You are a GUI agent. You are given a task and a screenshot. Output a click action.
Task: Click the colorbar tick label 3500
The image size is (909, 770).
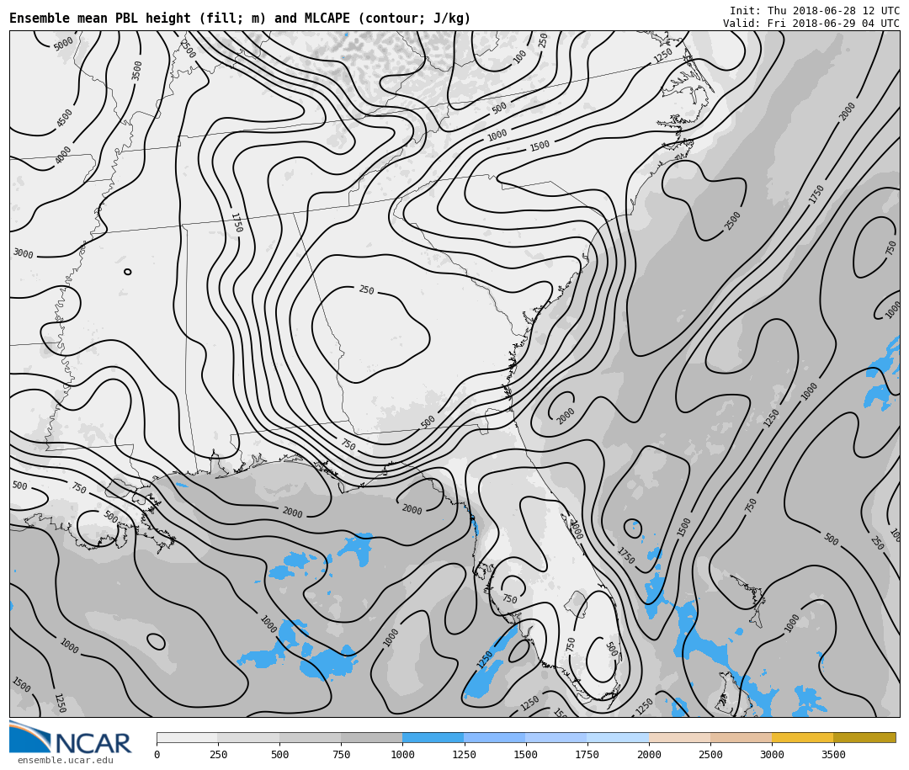(833, 754)
